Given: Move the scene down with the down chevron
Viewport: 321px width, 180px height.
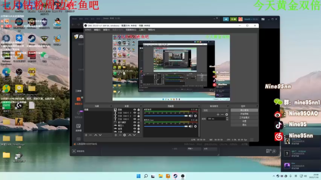Looking at the screenshot, I should (x=100, y=135).
